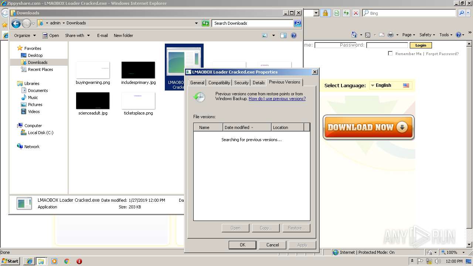Click IE Home icon in command bar
The width and height of the screenshot is (473, 266).
coord(354,35)
